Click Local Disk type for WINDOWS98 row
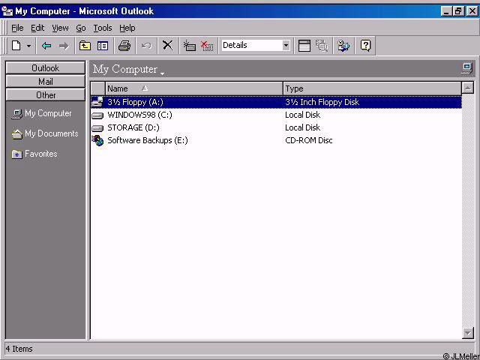The height and width of the screenshot is (360, 480). click(x=302, y=115)
